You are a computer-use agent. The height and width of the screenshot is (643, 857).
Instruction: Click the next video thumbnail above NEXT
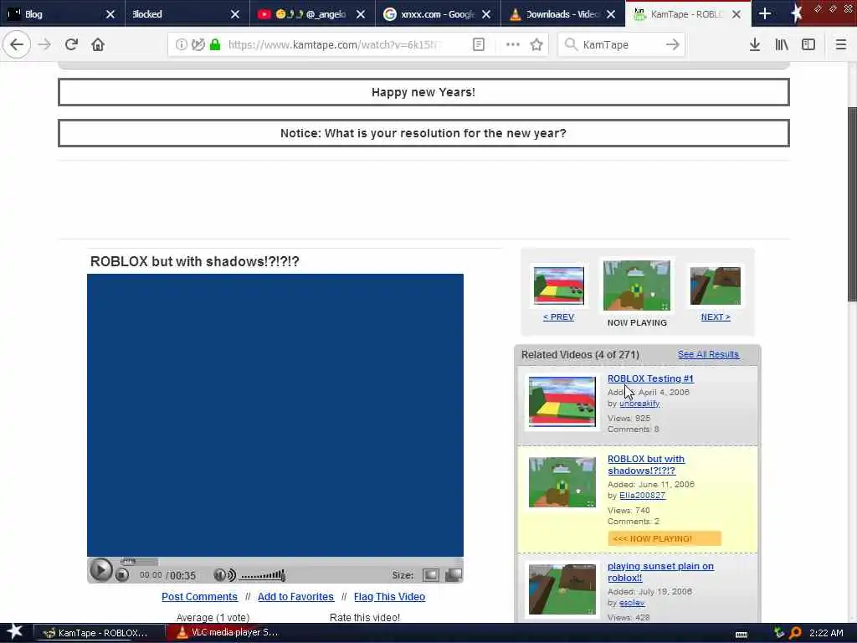click(x=716, y=286)
